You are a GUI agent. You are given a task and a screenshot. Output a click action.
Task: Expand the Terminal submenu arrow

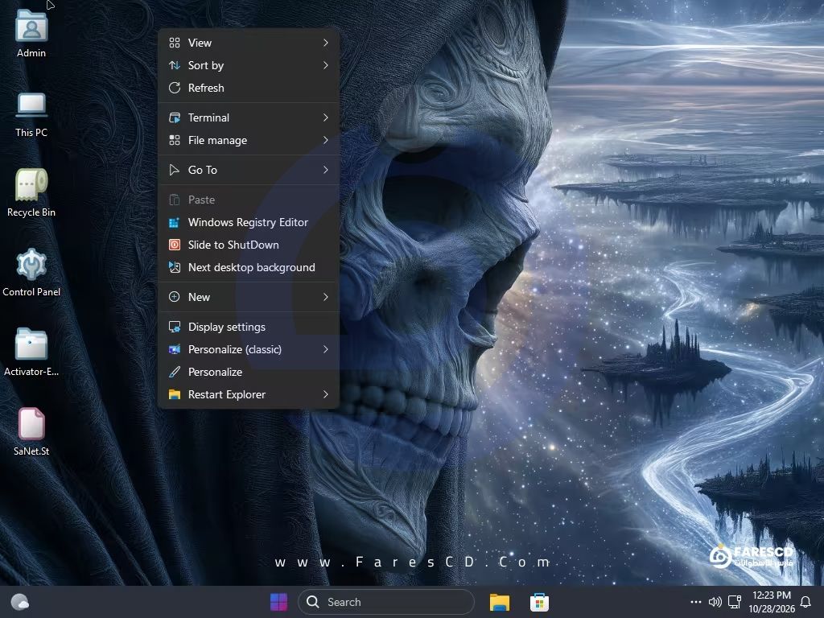[326, 117]
